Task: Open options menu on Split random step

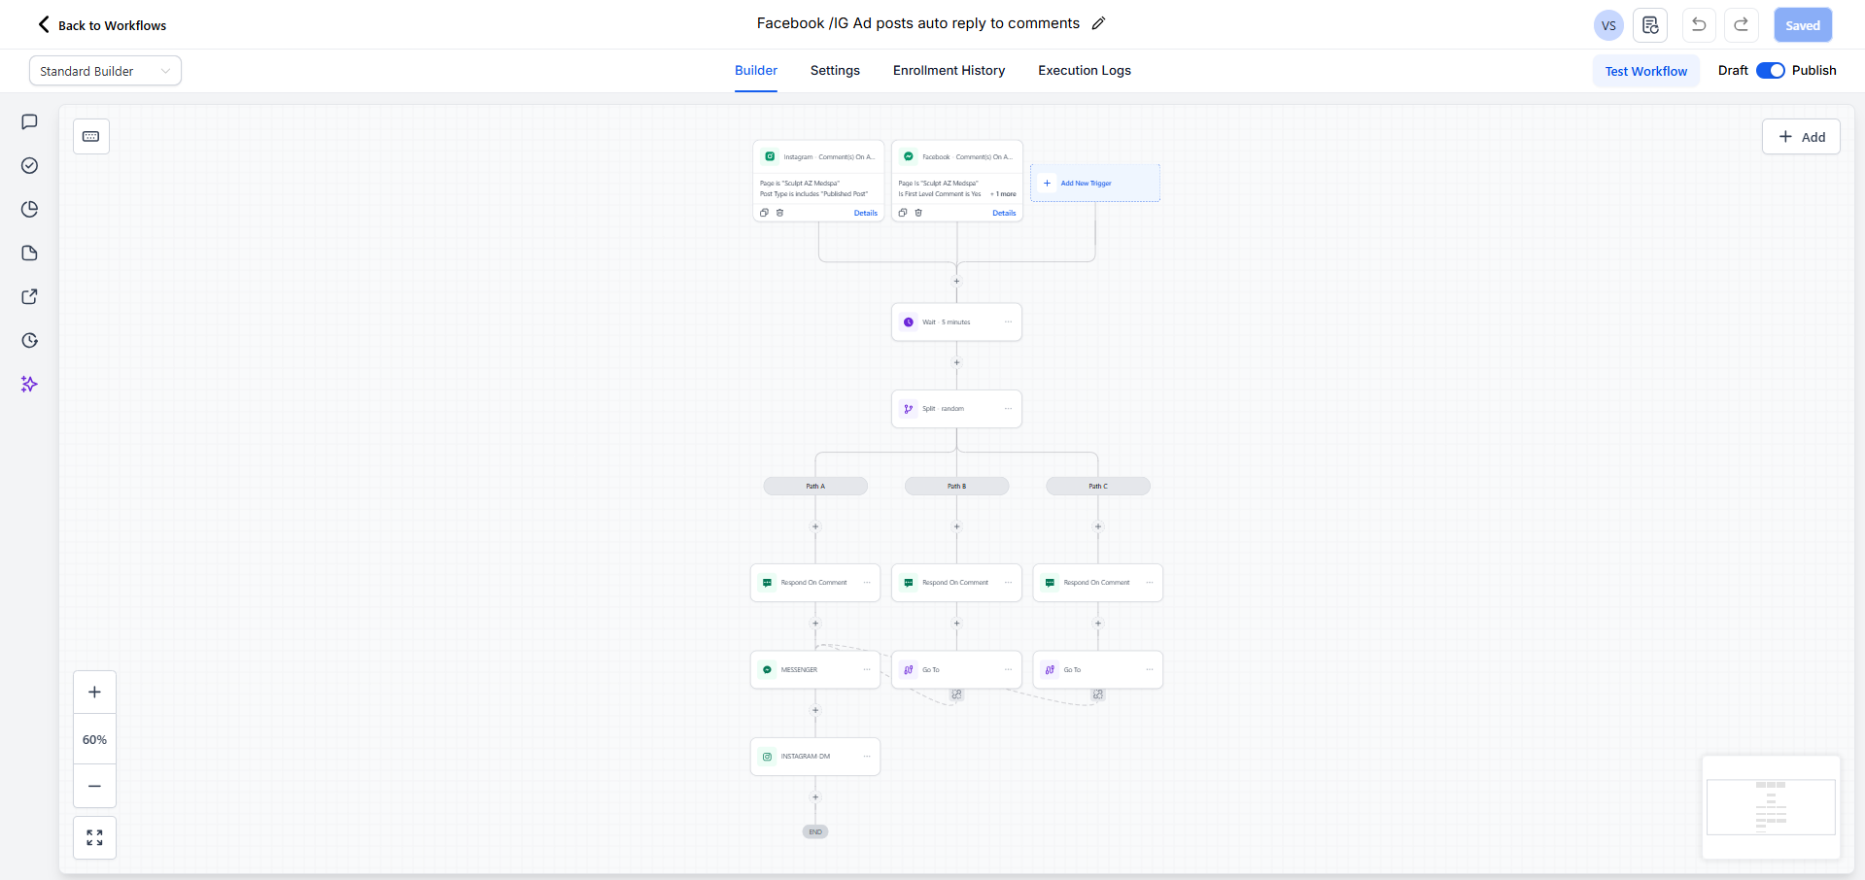Action: 1008,409
